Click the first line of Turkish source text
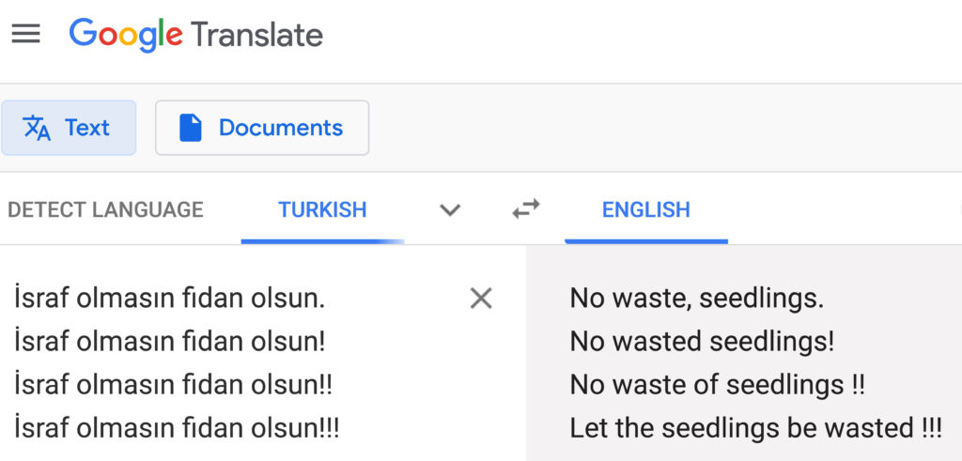 (170, 299)
